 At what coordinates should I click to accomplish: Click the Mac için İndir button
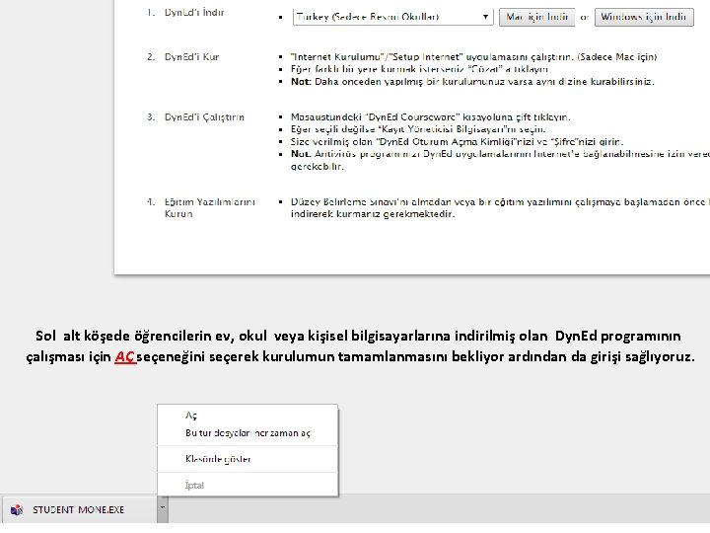pos(536,17)
